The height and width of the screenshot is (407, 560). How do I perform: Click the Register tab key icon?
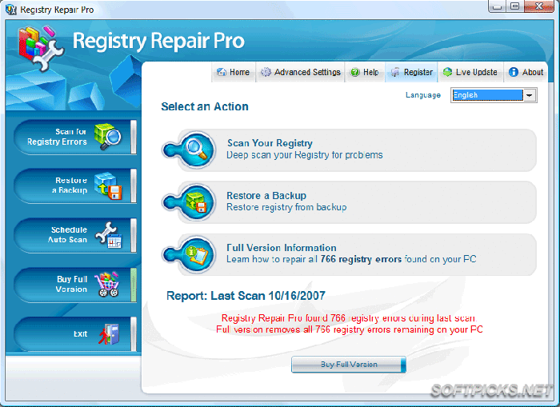point(395,72)
